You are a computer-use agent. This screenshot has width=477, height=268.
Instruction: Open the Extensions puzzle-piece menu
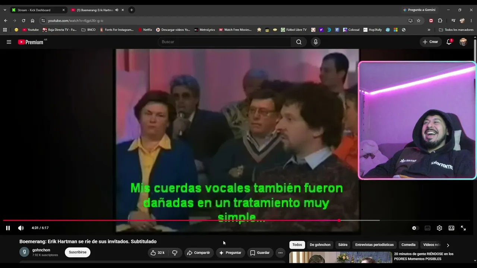(440, 20)
